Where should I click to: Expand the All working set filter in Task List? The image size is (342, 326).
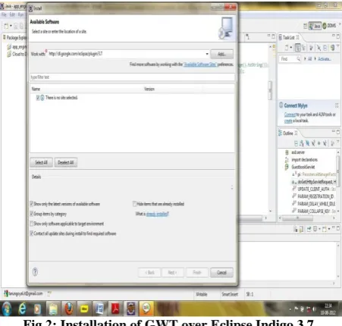pos(305,59)
